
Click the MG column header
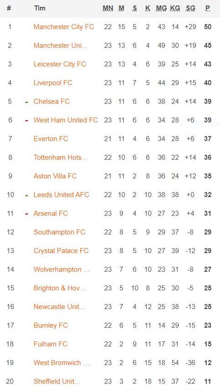(161, 8)
